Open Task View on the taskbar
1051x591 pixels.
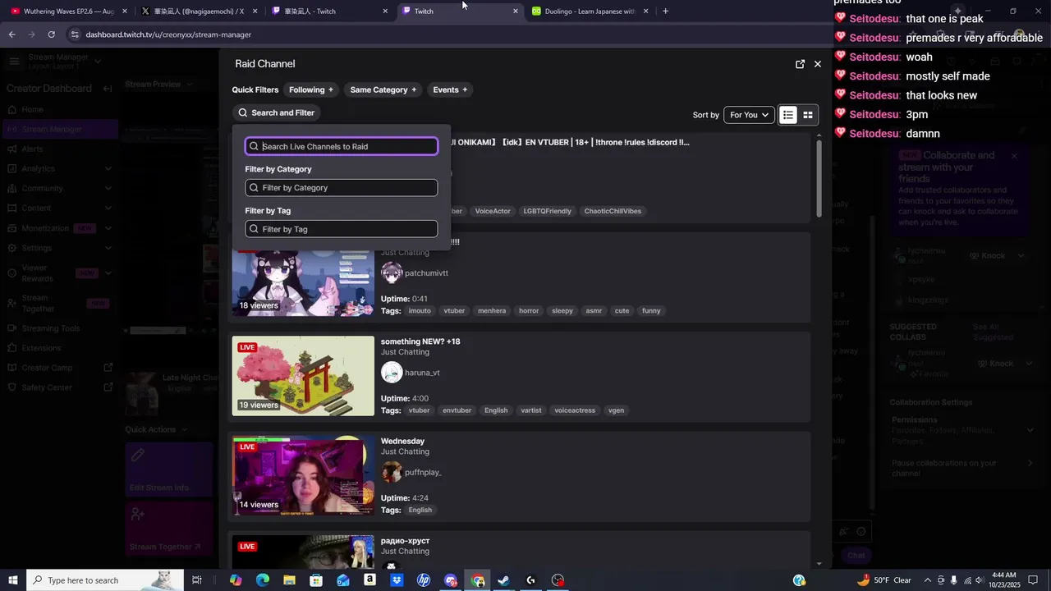point(197,580)
